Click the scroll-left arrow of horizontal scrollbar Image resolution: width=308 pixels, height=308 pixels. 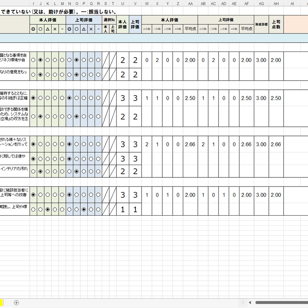(250, 303)
